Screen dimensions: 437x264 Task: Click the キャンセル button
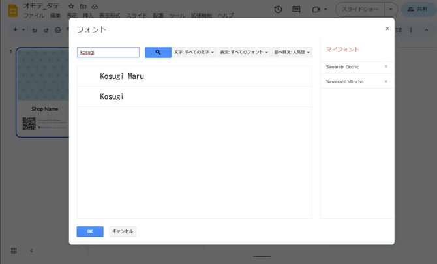(123, 231)
